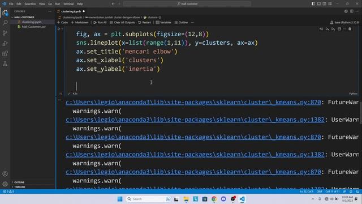Click the Windows taskbar Search box

point(148,199)
